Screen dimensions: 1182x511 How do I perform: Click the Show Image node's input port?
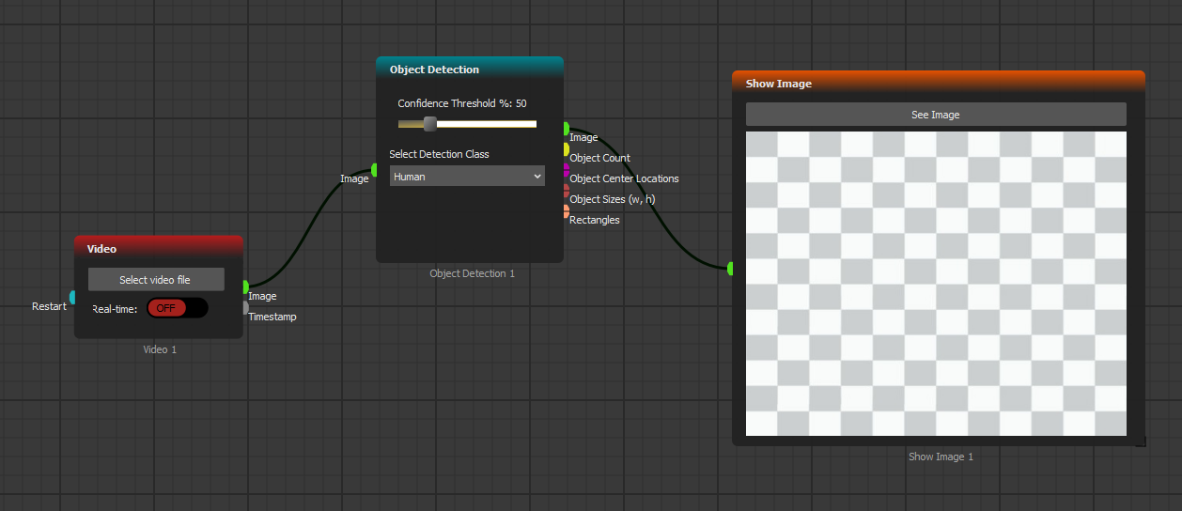[x=731, y=269]
